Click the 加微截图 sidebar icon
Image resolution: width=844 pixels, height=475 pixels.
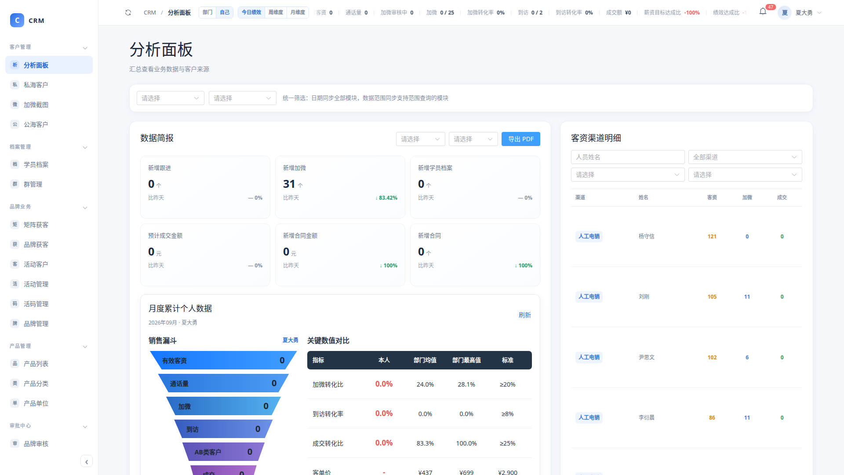pyautogui.click(x=15, y=105)
